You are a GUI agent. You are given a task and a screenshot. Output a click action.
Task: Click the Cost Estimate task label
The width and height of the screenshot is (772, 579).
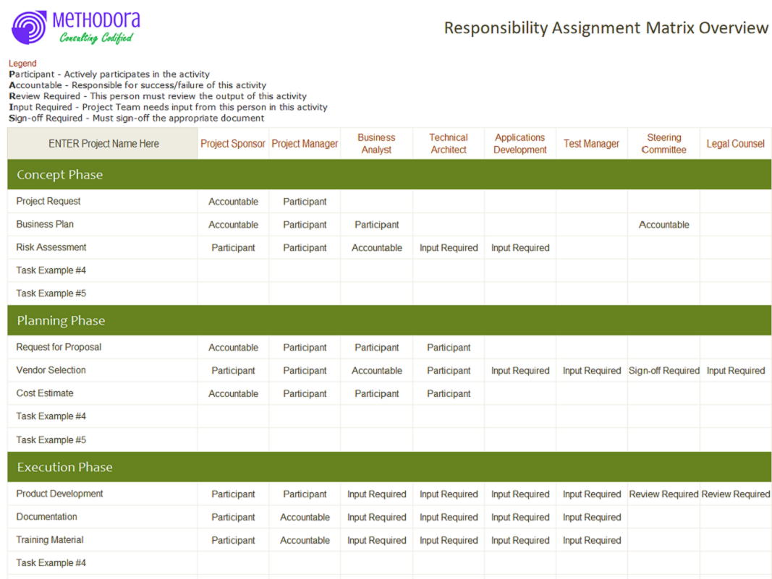[45, 393]
